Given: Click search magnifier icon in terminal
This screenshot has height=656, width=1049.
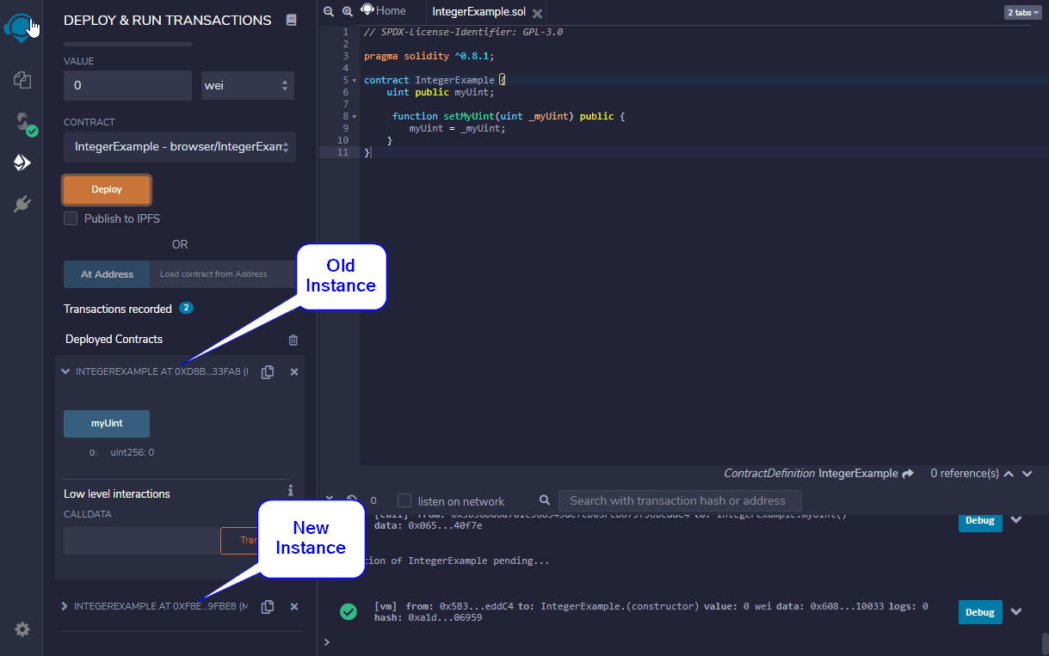Looking at the screenshot, I should click(x=544, y=500).
